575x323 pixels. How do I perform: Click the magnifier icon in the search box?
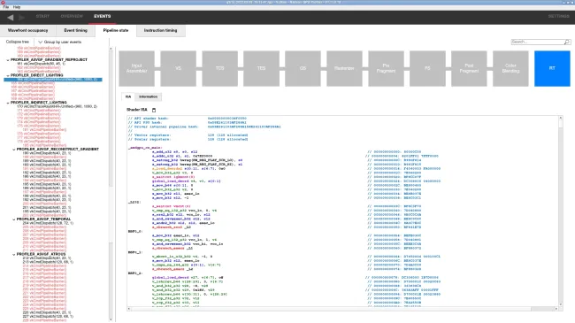click(x=566, y=42)
